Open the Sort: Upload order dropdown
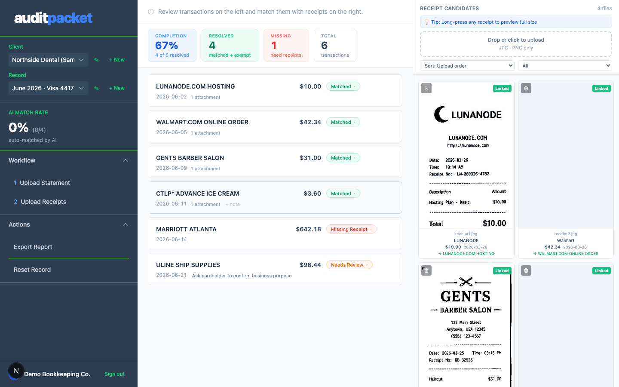The image size is (619, 387). pos(467,66)
